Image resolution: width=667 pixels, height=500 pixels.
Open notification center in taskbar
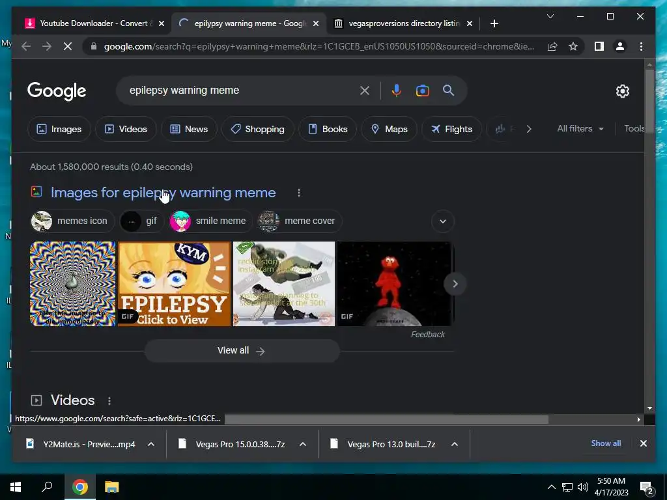[647, 488]
